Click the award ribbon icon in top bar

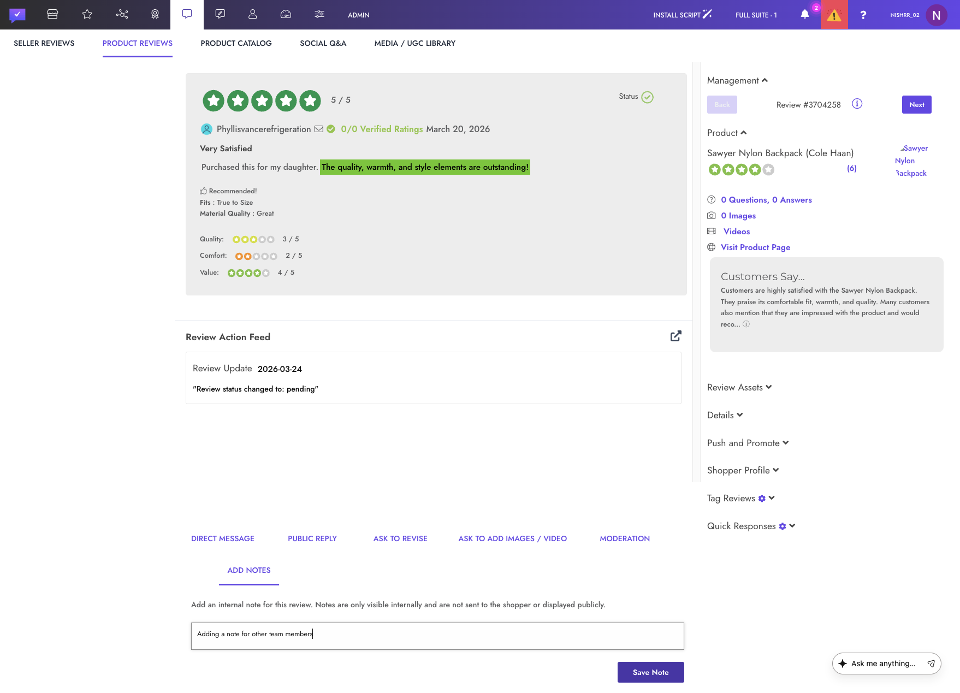155,15
